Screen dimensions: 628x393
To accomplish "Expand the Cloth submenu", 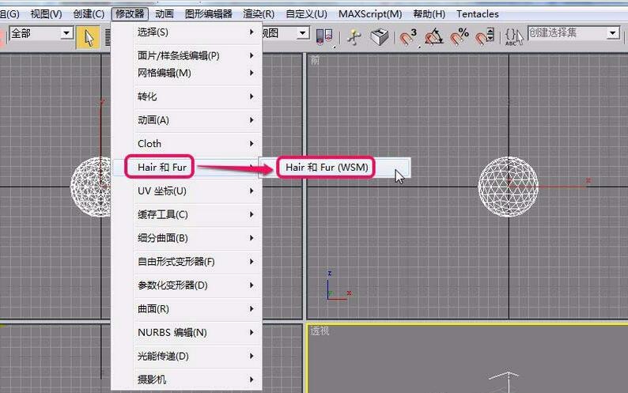I will (187, 143).
